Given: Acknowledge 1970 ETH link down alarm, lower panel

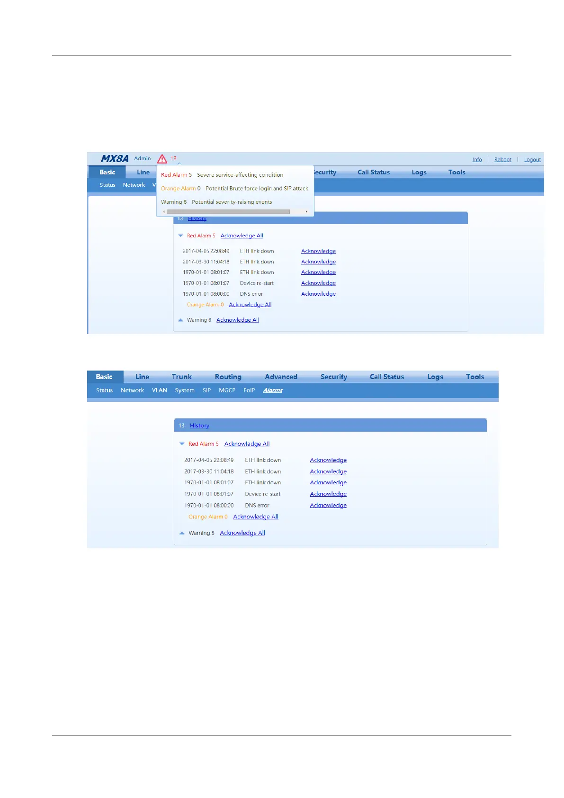Looking at the screenshot, I should click(x=328, y=482).
